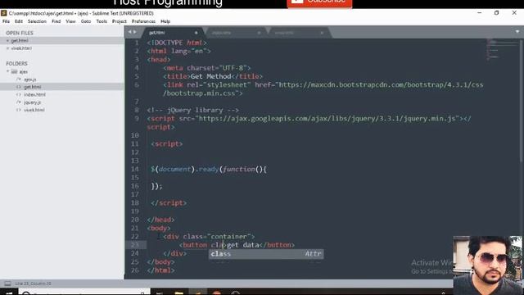
Task: Click the get.html file icon in Folders
Action: point(19,87)
